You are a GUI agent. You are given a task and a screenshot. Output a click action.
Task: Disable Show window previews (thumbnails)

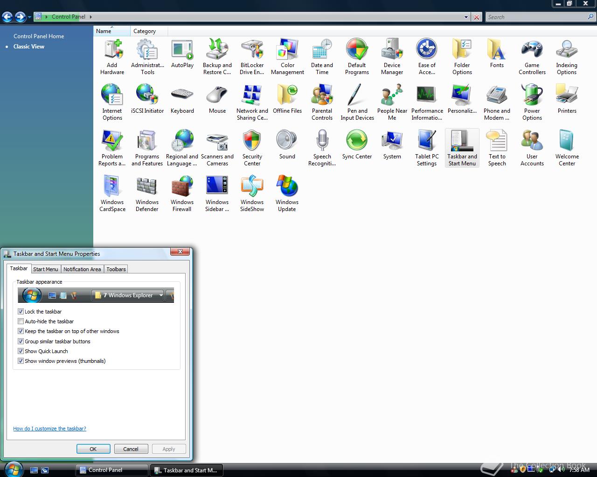click(x=21, y=361)
